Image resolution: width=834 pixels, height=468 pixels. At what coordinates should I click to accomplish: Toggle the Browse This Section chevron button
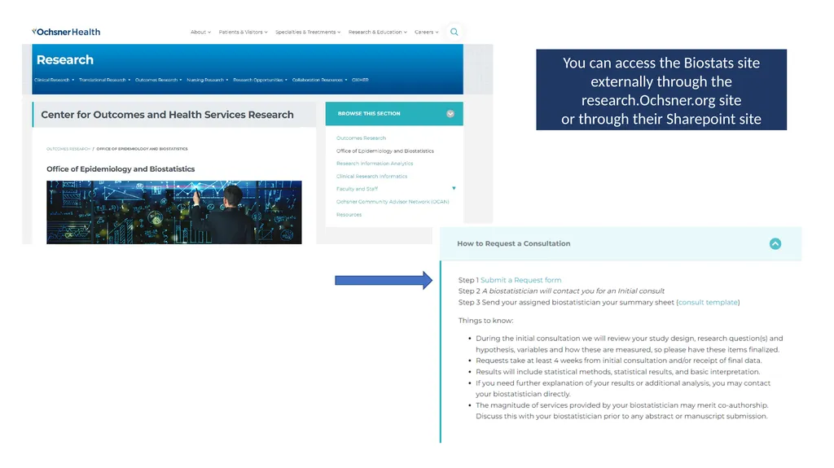[450, 114]
